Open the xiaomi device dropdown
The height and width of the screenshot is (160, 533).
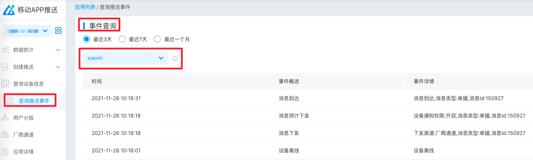(126, 58)
